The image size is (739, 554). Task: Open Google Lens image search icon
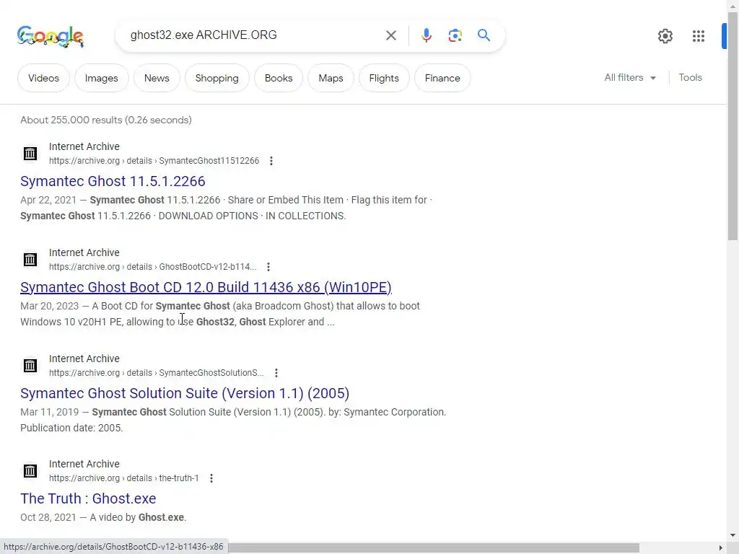click(x=455, y=35)
